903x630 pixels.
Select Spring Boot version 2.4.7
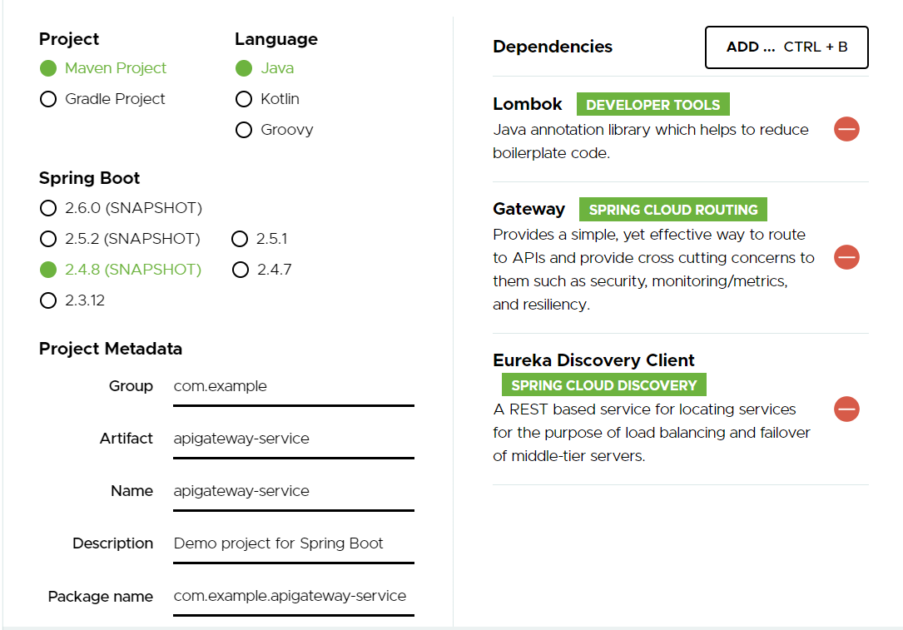click(x=241, y=270)
